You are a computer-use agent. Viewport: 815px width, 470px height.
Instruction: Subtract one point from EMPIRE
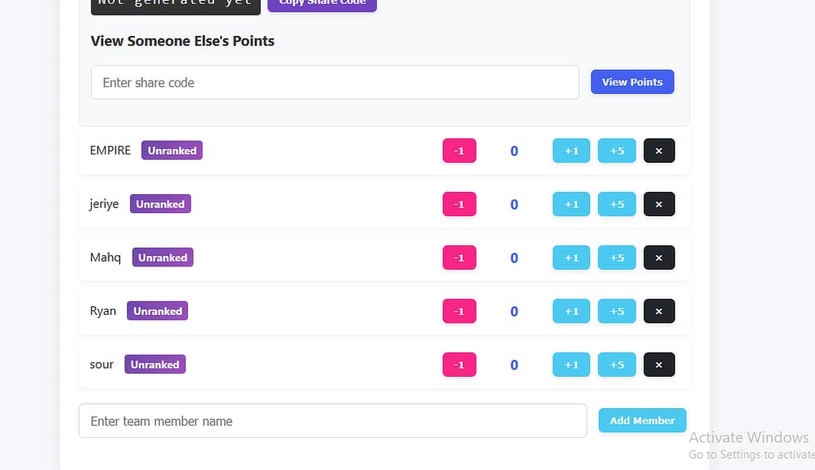459,150
